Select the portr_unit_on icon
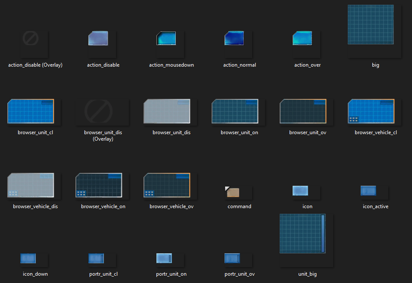The image size is (412, 283). [x=164, y=258]
